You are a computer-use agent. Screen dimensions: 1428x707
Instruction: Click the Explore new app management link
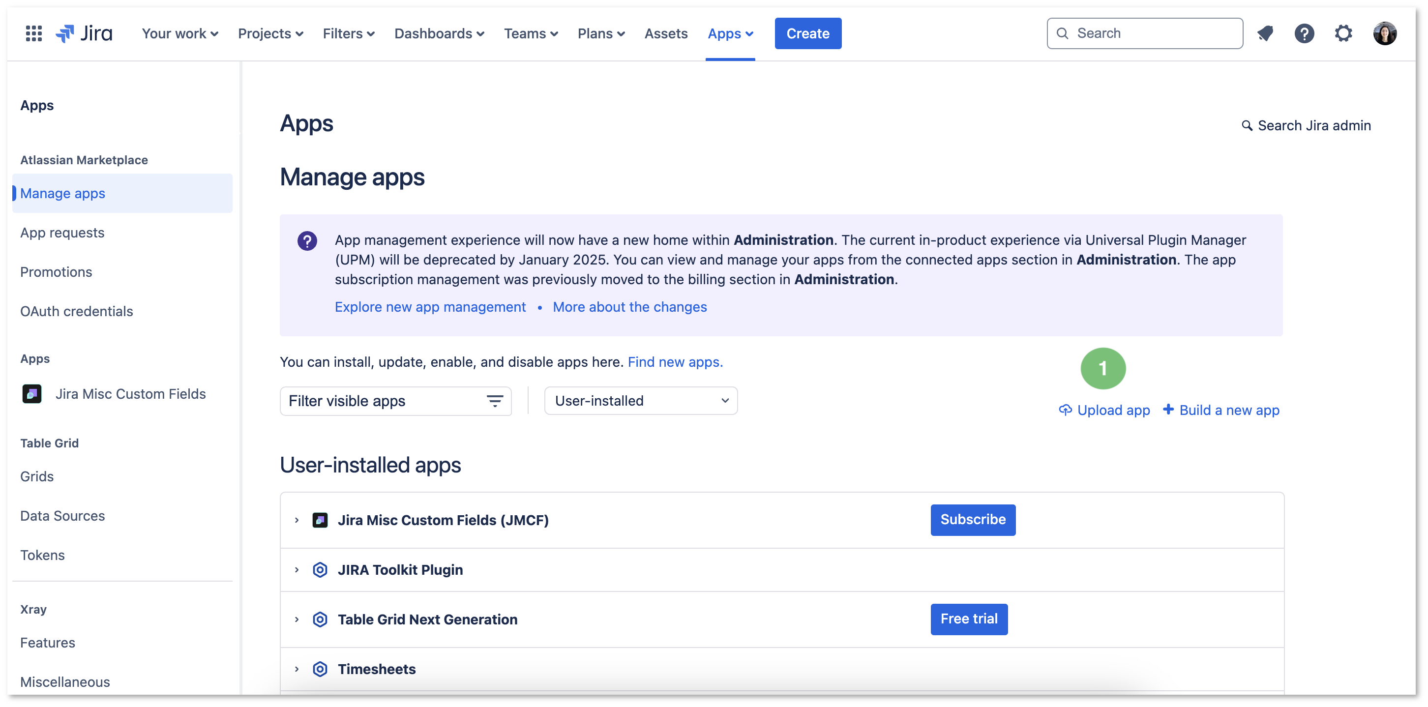(430, 307)
